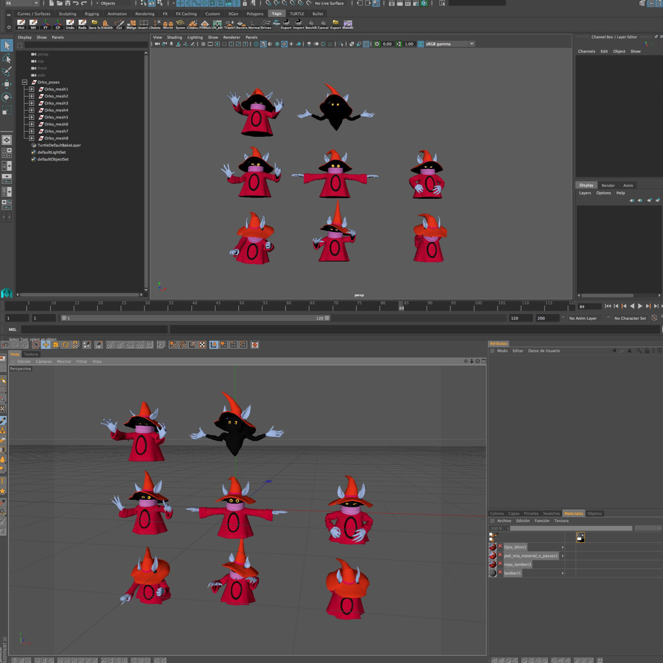Select the BodyPaint scale tool
The width and height of the screenshot is (663, 663).
click(x=56, y=344)
